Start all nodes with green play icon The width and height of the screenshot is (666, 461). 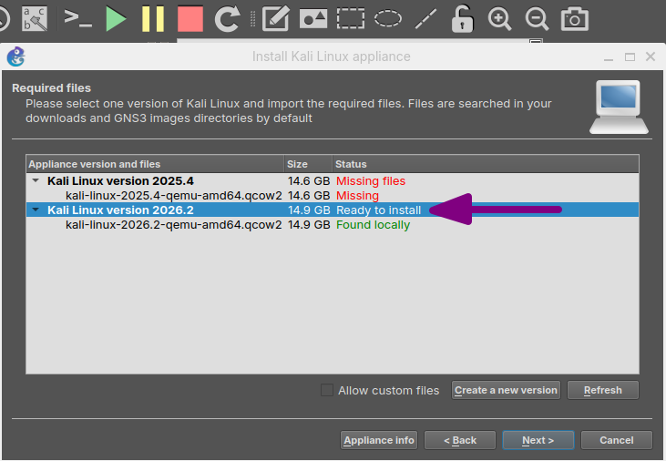(116, 19)
